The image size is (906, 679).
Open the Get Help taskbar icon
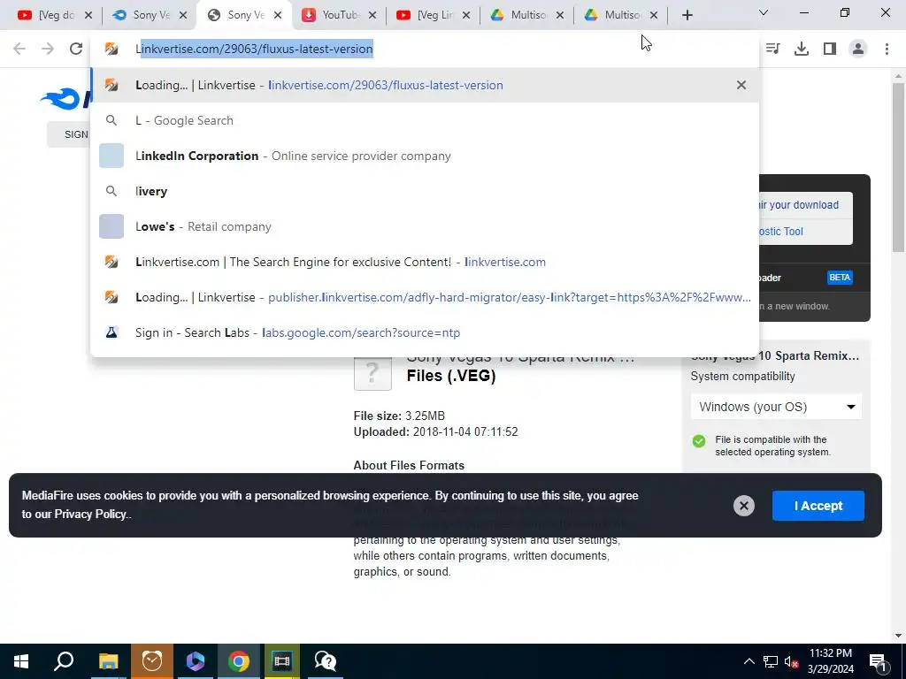326,661
